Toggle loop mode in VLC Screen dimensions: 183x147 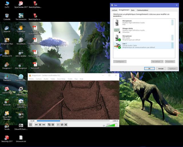(x=62, y=125)
